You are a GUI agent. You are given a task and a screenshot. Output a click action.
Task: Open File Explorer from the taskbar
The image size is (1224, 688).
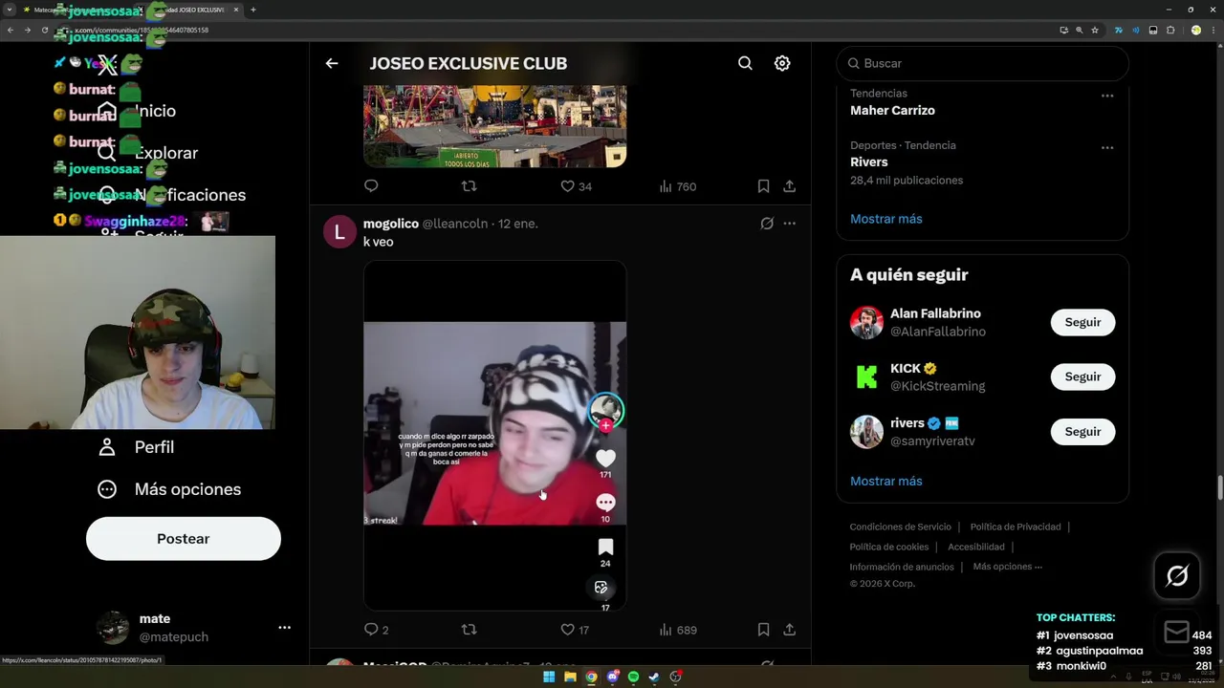click(x=570, y=677)
